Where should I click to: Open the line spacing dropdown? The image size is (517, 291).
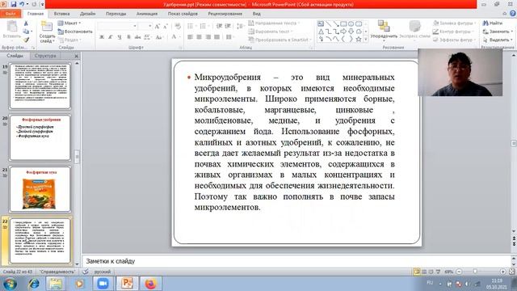point(241,26)
